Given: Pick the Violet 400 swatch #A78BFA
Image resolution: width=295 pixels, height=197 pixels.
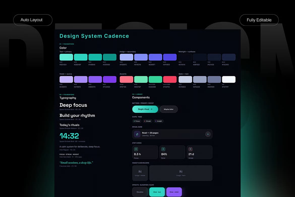Looking at the screenshot, I should point(81,79).
